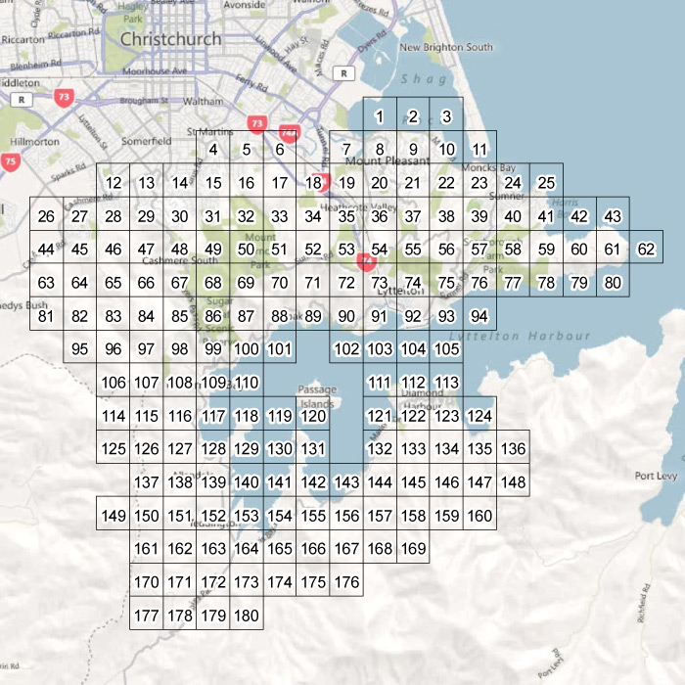
Task: Click grid cell 143
Action: (x=346, y=480)
